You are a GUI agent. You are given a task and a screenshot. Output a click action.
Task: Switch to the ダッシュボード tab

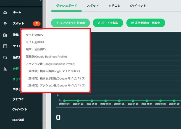66,6
